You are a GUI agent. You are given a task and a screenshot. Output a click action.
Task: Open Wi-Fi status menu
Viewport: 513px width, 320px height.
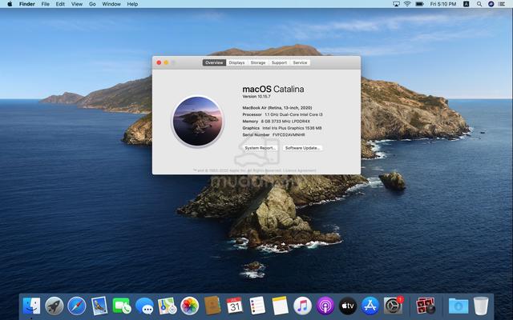point(407,4)
